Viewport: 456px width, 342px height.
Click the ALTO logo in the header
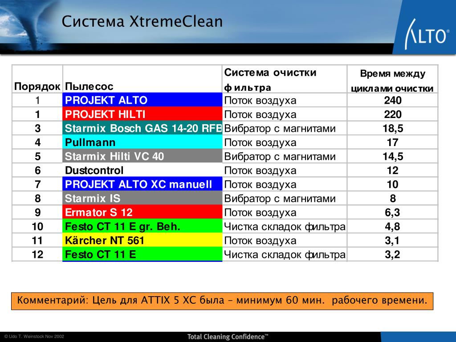(427, 34)
